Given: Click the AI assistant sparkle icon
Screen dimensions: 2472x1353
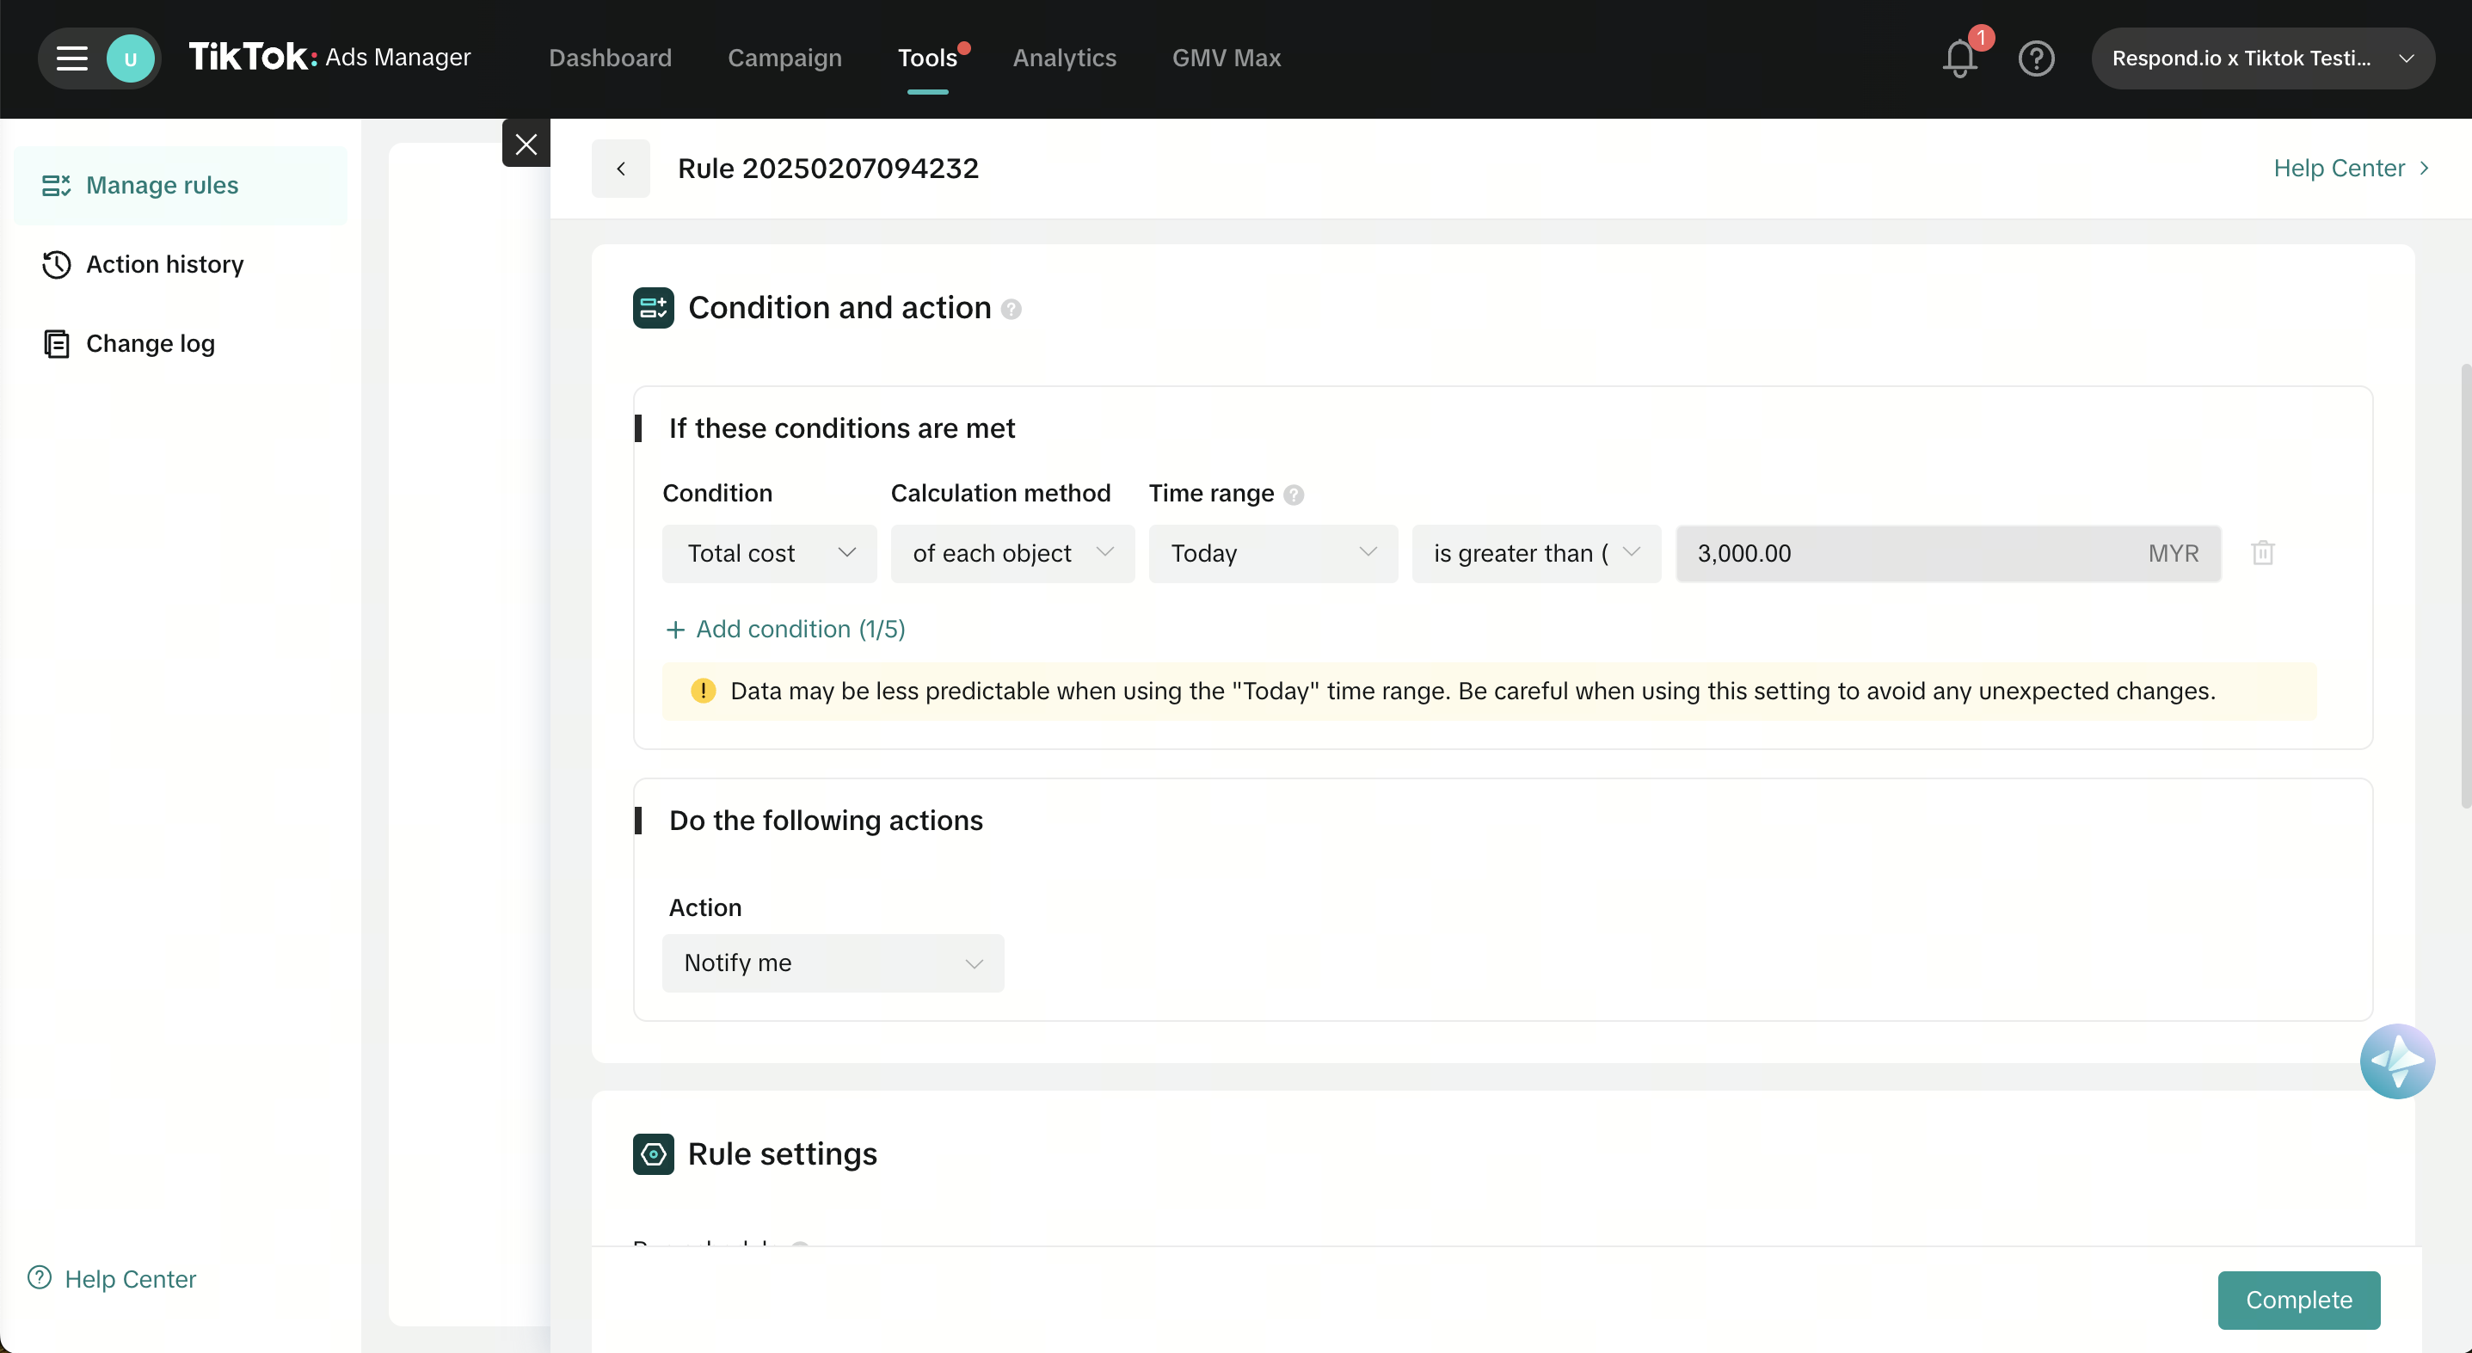Looking at the screenshot, I should coord(2397,1061).
